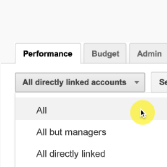
Task: Click the dropdown caret arrow icon
Action: 137,82
